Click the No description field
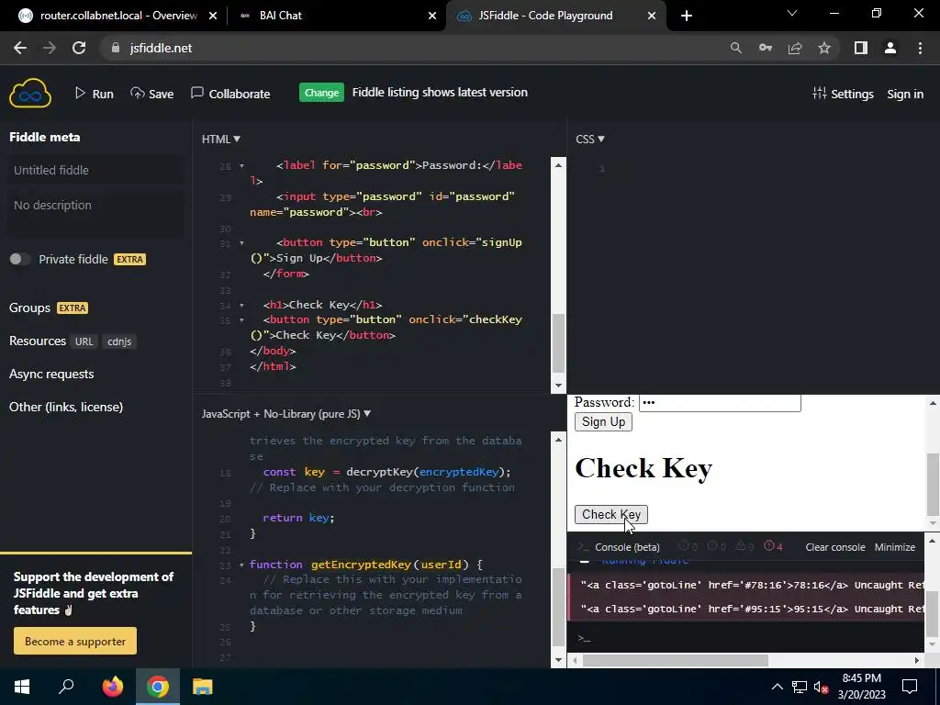The width and height of the screenshot is (940, 705). pyautogui.click(x=95, y=213)
